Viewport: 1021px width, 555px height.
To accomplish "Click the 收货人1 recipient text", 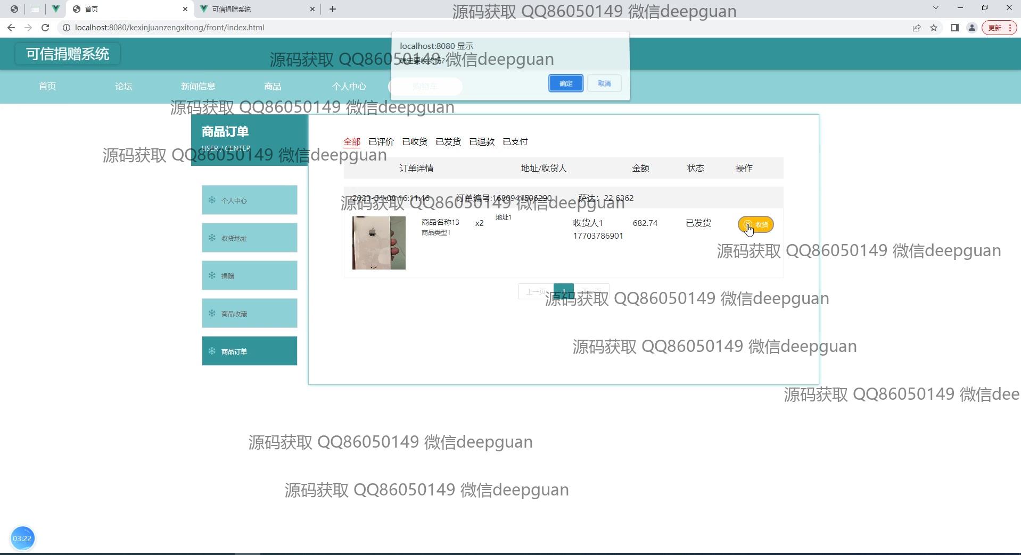I will coord(588,223).
